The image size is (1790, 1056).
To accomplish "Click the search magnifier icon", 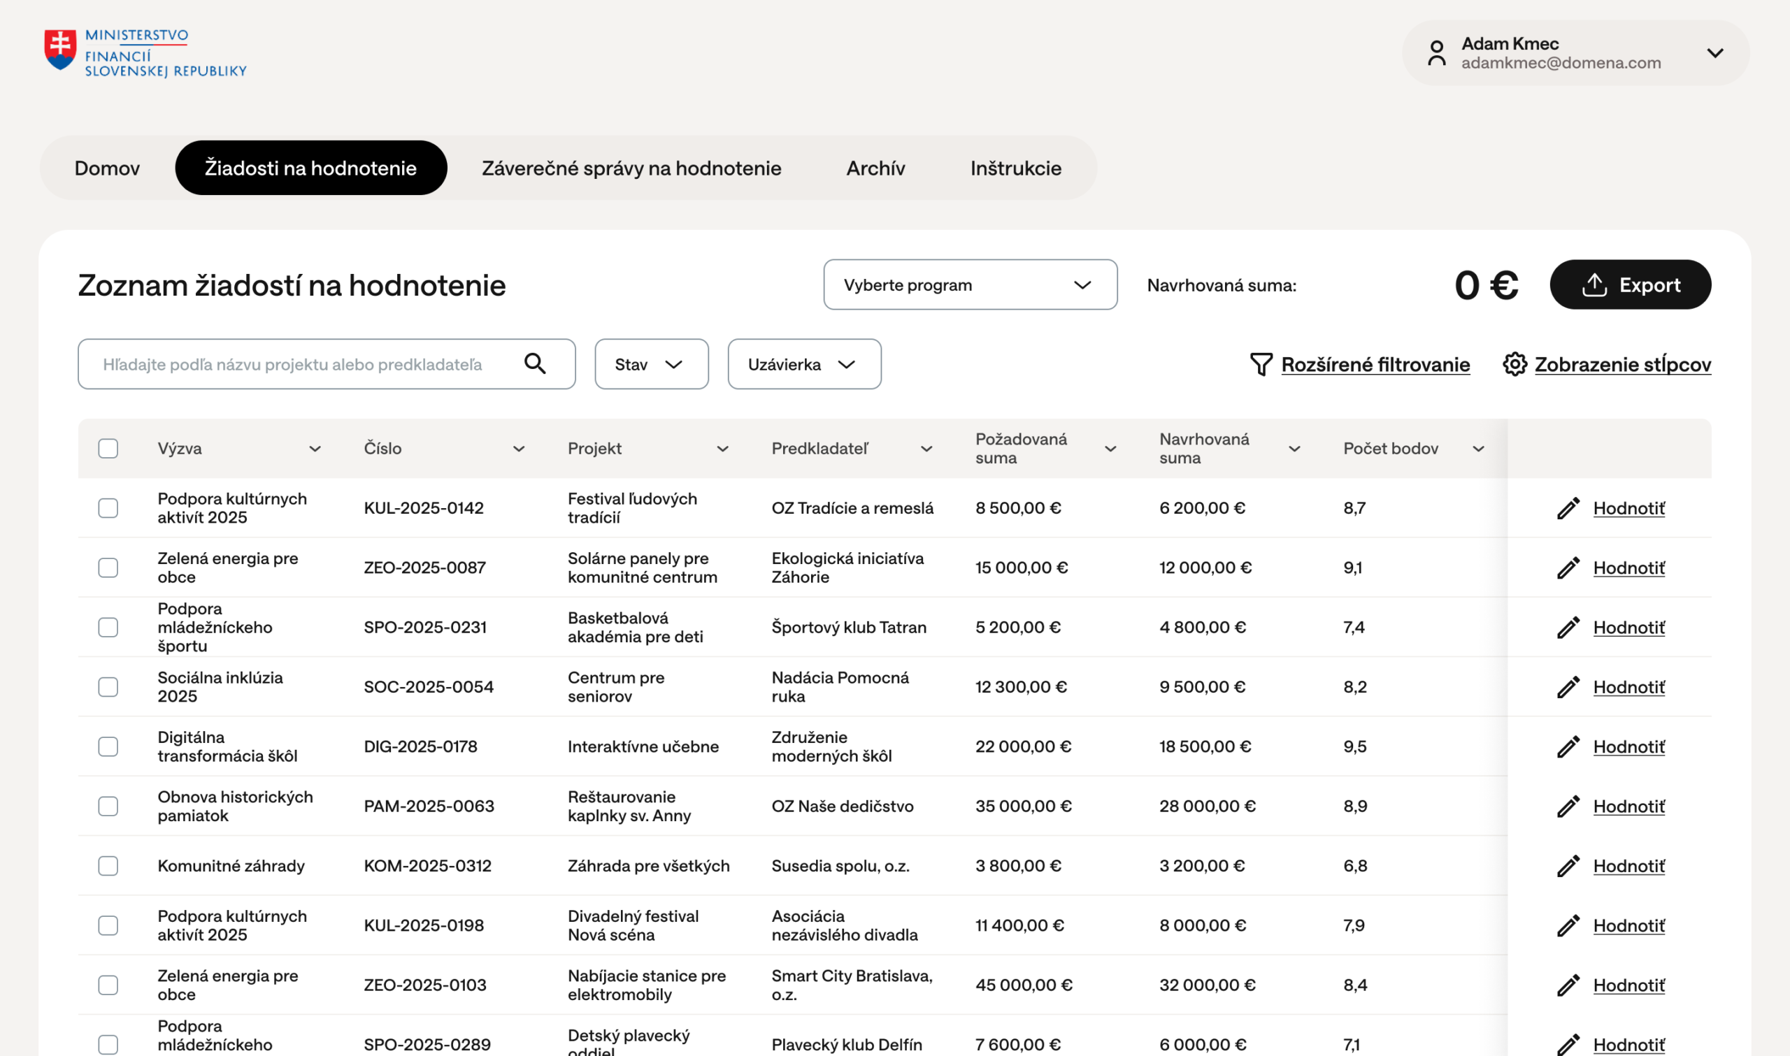I will point(535,363).
